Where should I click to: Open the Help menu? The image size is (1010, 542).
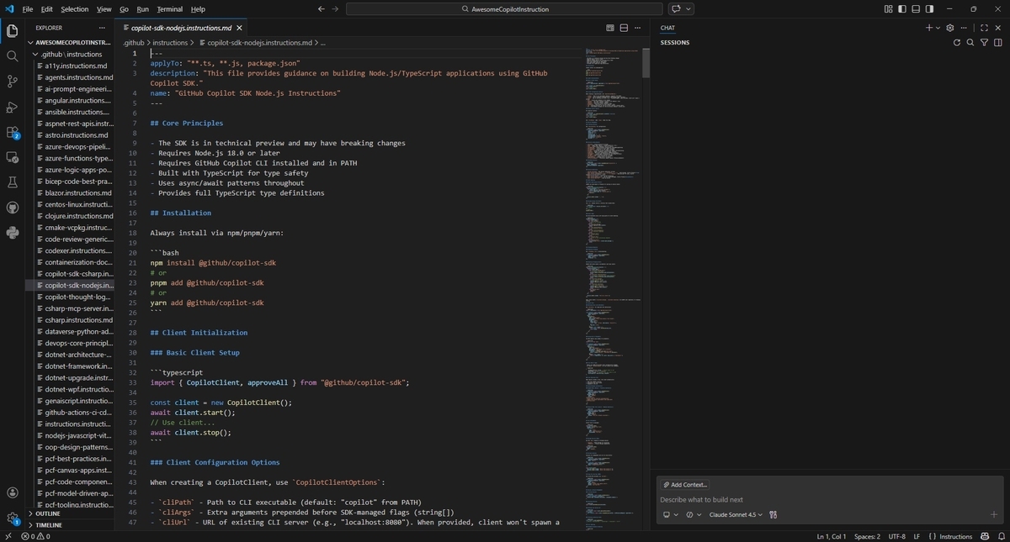click(198, 9)
